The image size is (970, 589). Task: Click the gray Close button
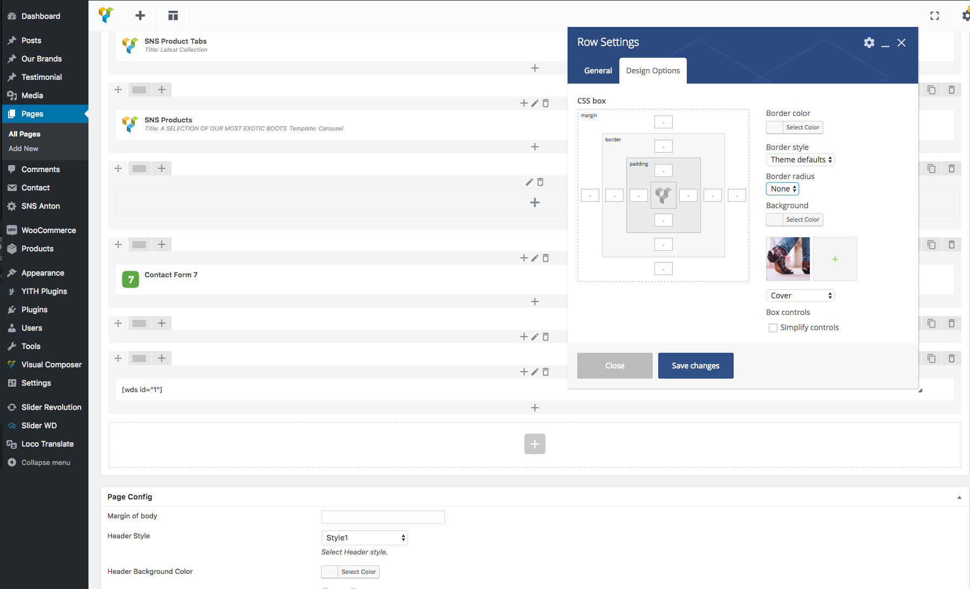click(x=614, y=366)
